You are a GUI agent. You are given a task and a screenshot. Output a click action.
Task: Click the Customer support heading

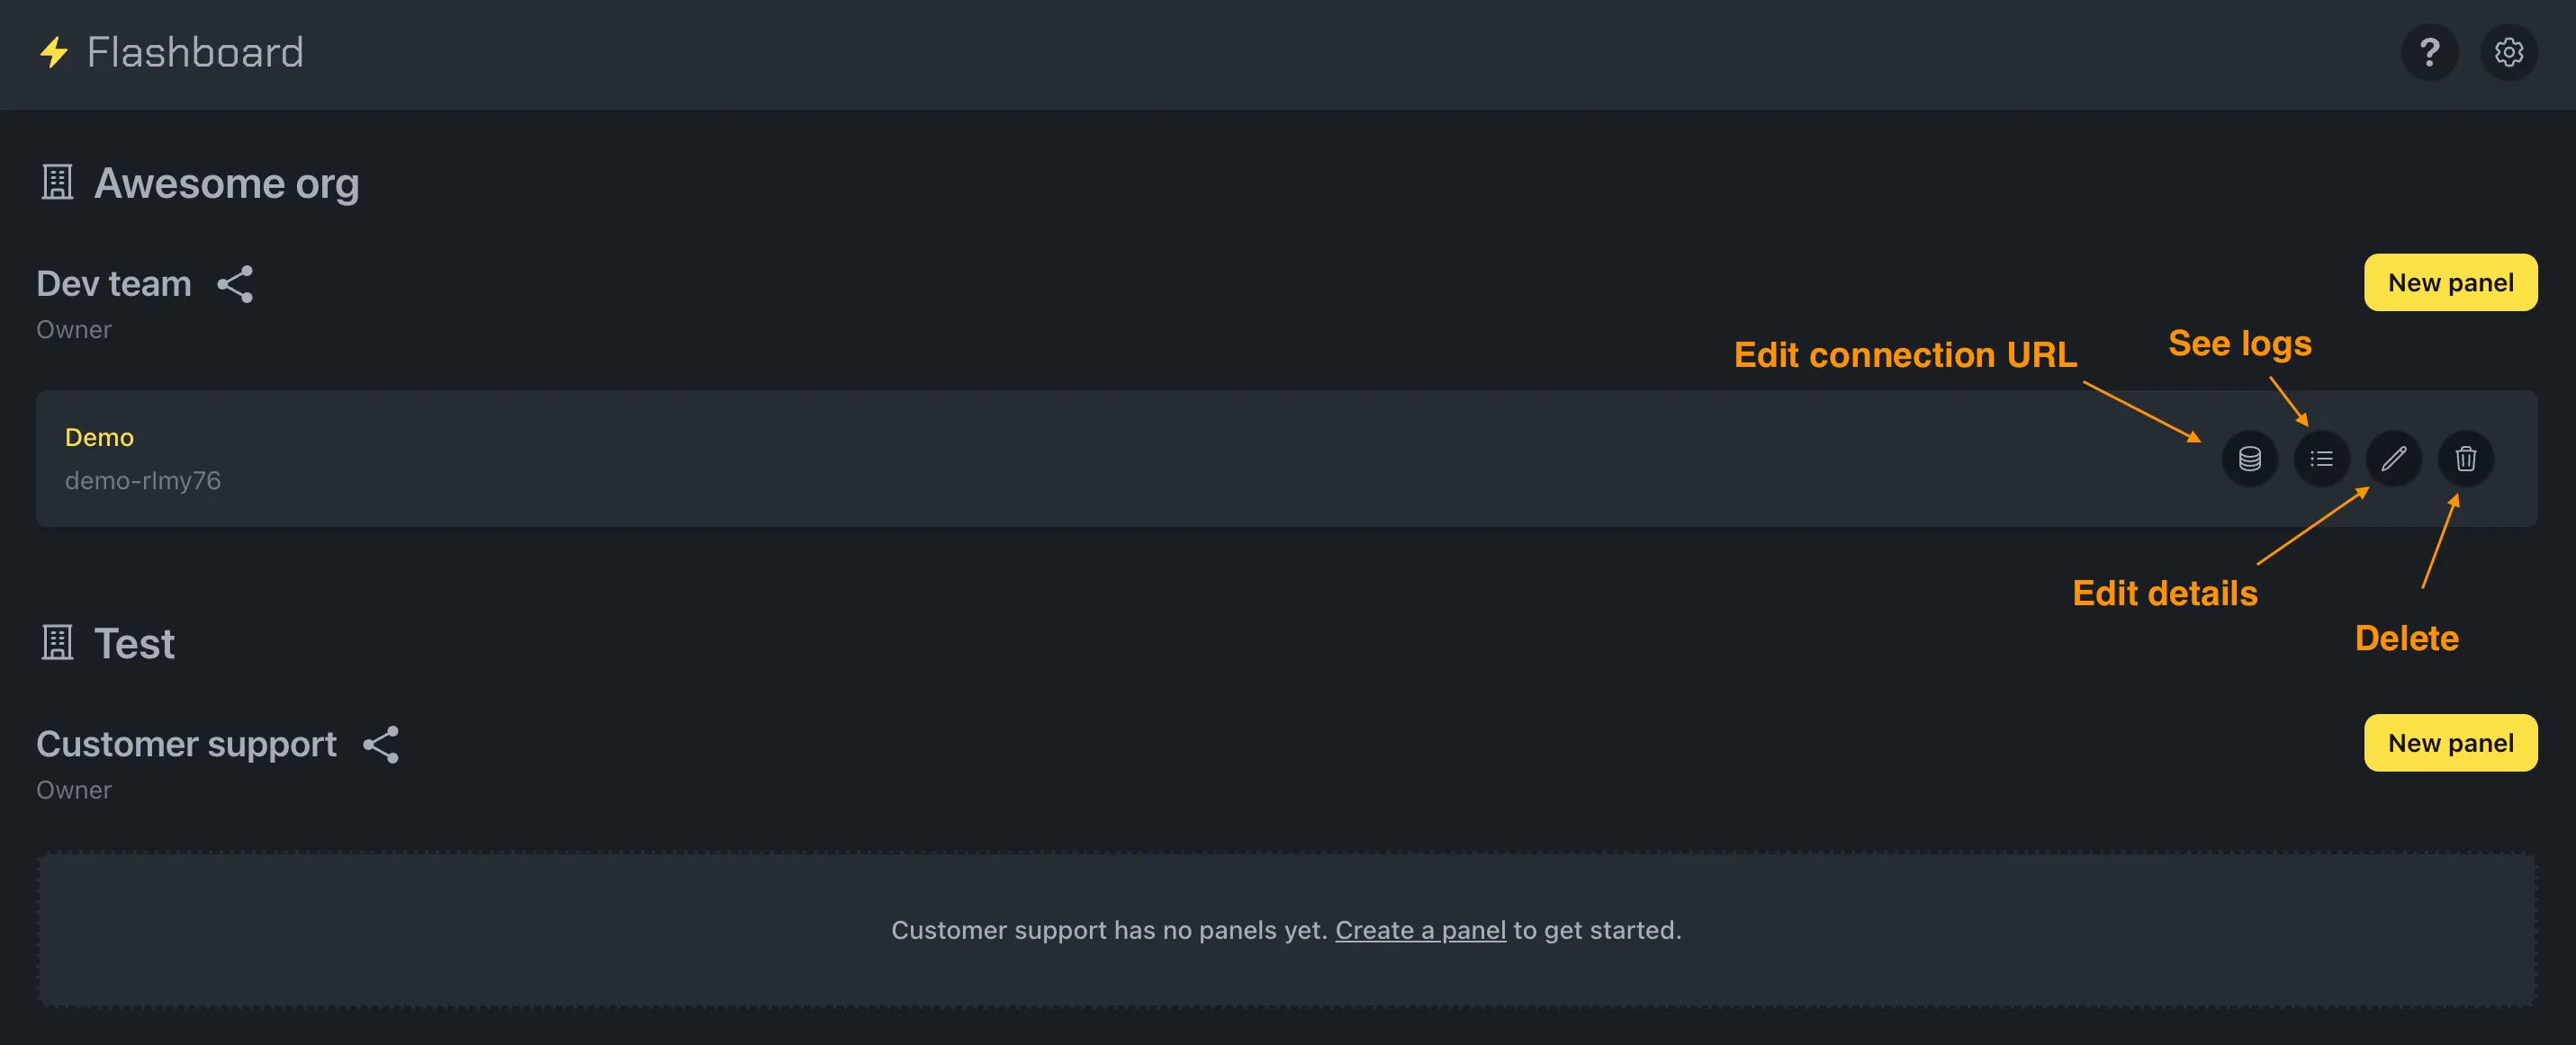pos(186,744)
